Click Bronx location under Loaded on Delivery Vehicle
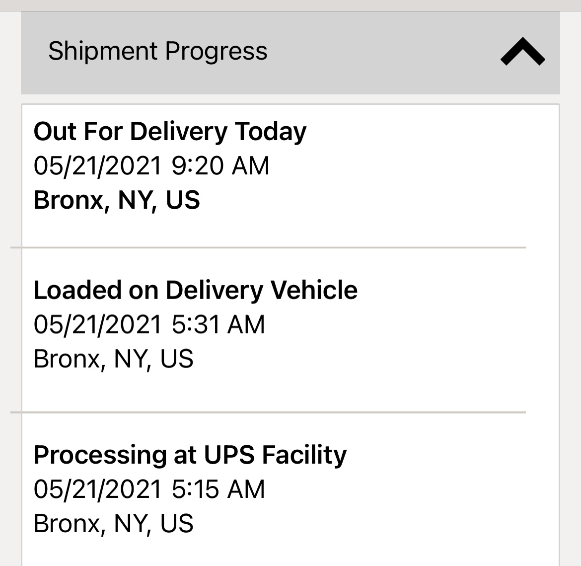Viewport: 581px width, 566px height. pos(113,359)
